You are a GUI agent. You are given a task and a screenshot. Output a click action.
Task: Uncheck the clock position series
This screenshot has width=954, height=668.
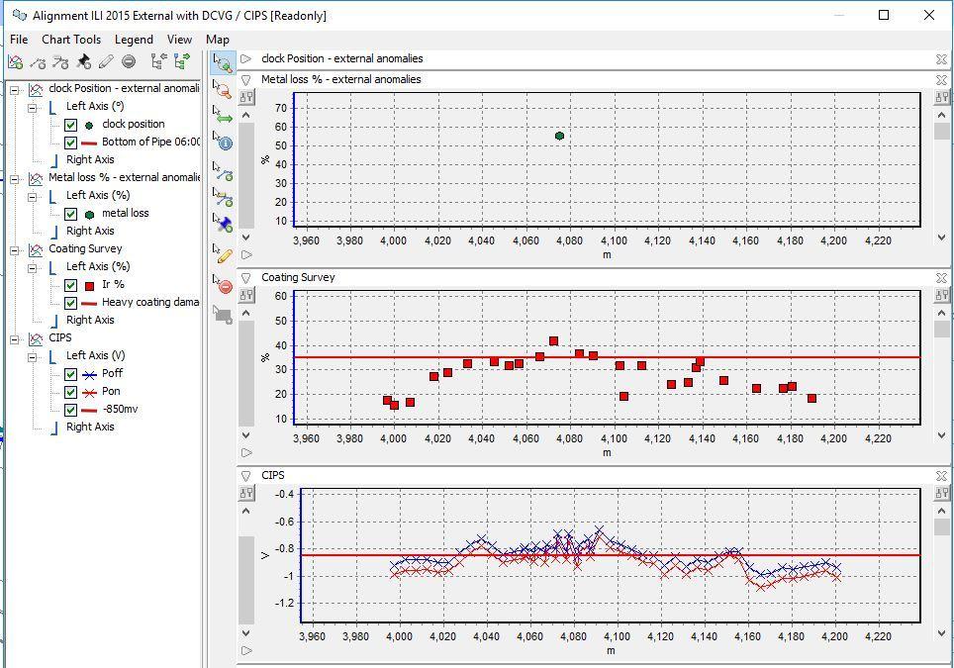71,125
